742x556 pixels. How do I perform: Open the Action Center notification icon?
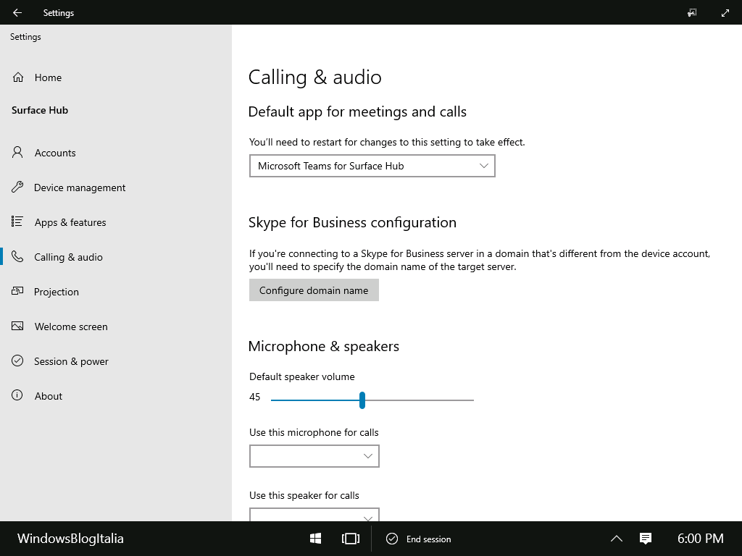(646, 539)
